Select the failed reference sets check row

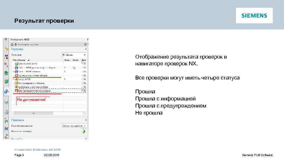pyautogui.click(x=49, y=75)
